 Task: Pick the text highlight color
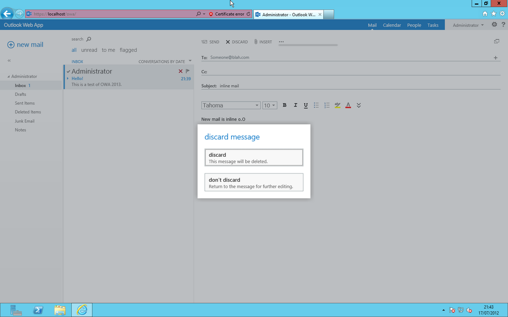pyautogui.click(x=337, y=105)
